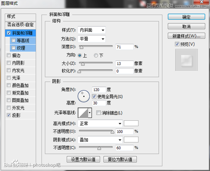The width and height of the screenshot is (210, 171).
Task: Enable the 渐变叠加 checkbox
Action: [9, 93]
